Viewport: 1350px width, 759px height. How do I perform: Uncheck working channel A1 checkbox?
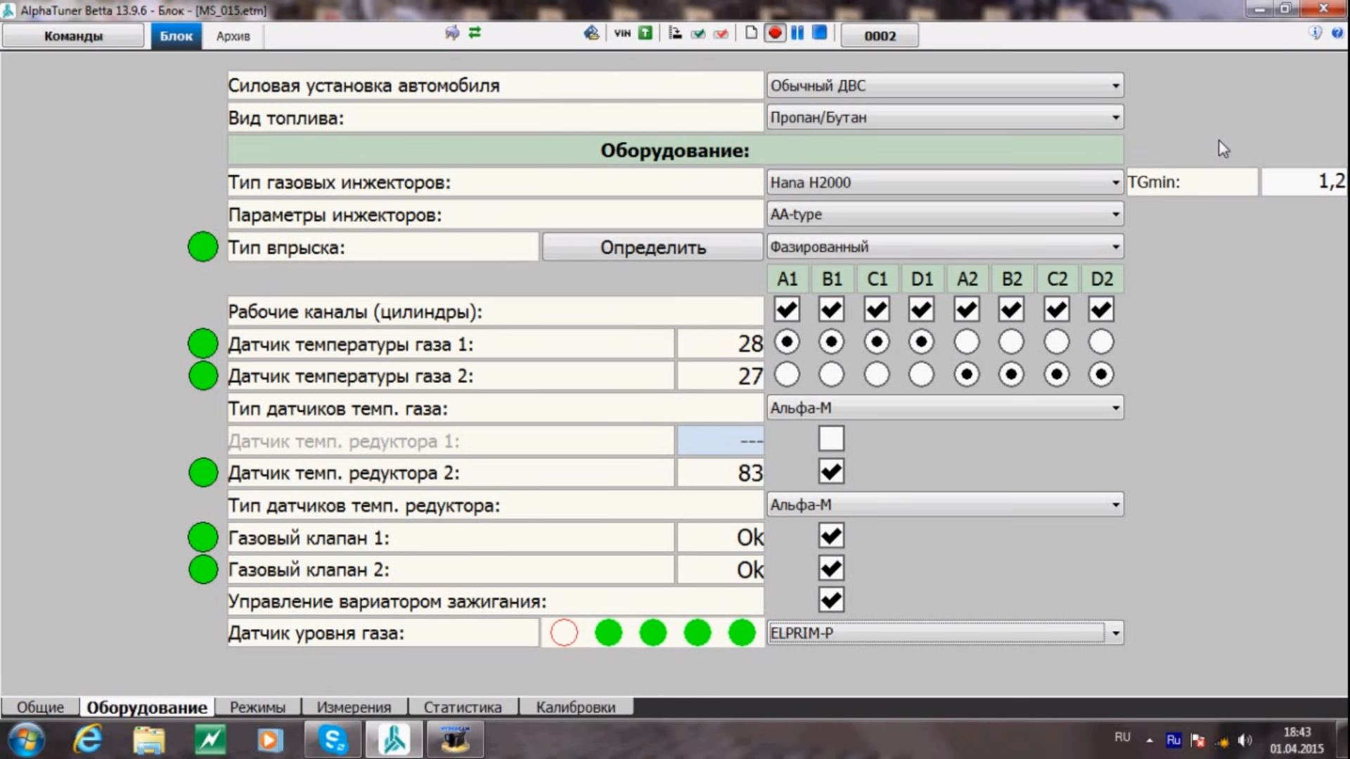click(787, 310)
